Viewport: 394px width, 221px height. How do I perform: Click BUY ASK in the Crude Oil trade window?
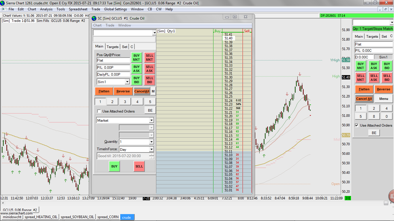(x=136, y=69)
